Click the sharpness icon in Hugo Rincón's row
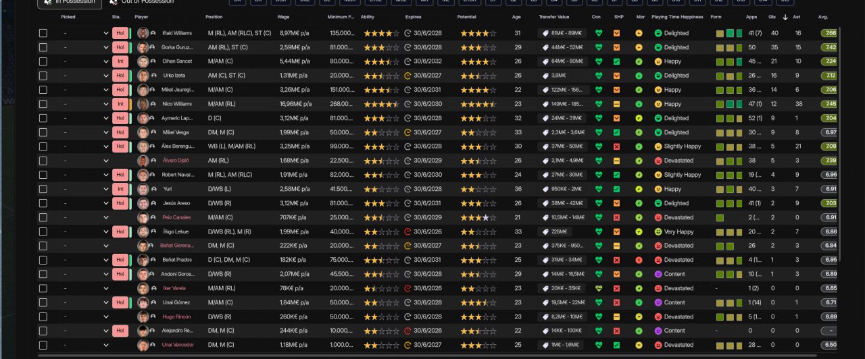Screen dimensions: 865x359 (x=616, y=316)
